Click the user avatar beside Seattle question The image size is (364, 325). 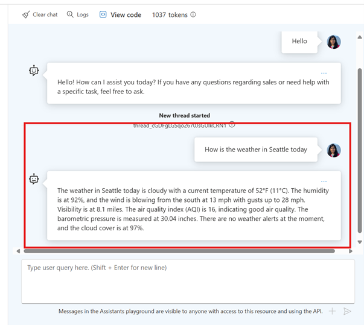tap(334, 151)
